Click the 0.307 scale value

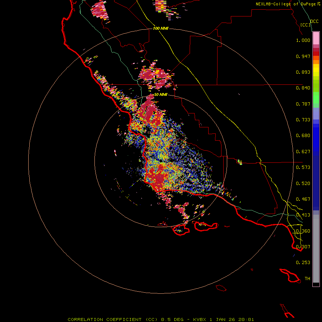click(303, 247)
